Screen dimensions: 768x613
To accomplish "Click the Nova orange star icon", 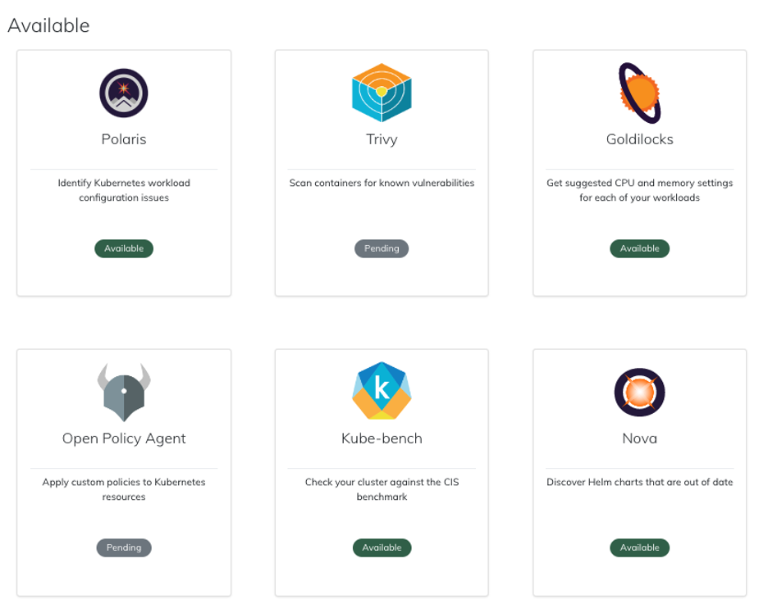I will (x=639, y=393).
